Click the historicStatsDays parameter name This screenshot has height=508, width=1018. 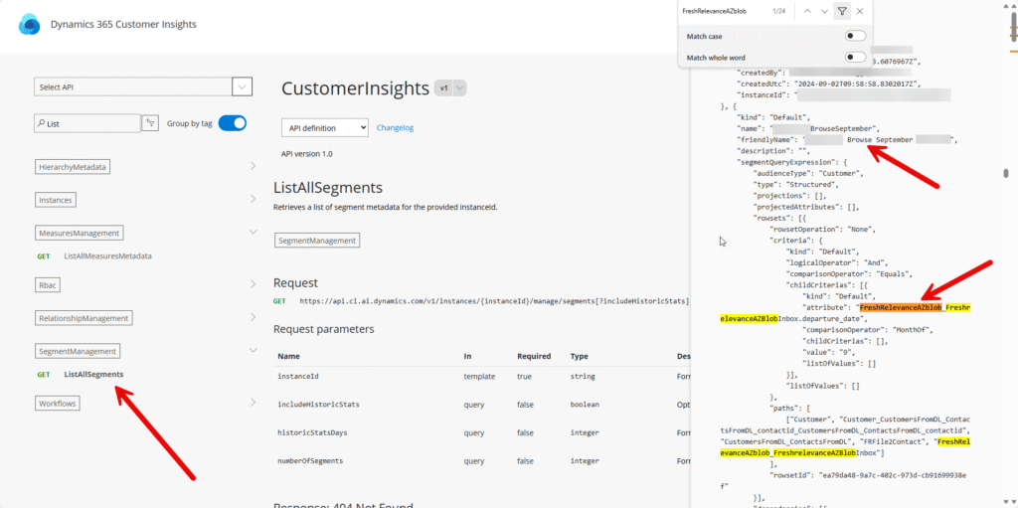[312, 432]
